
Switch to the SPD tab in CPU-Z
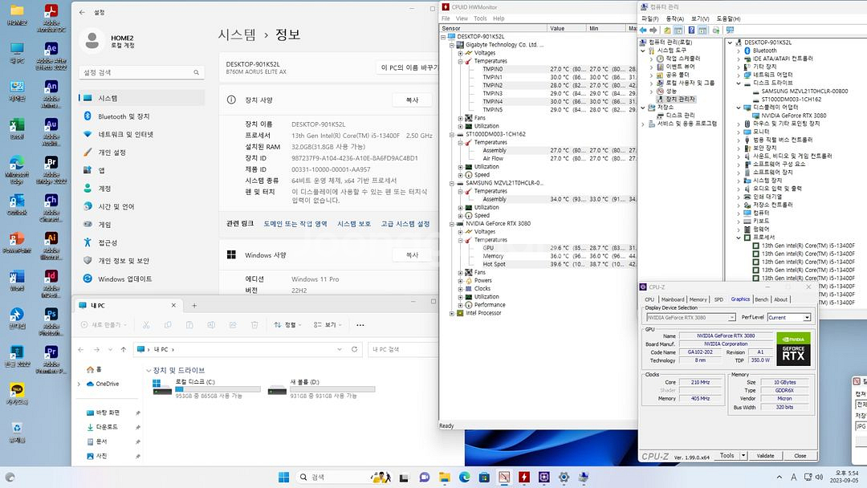[x=718, y=299]
